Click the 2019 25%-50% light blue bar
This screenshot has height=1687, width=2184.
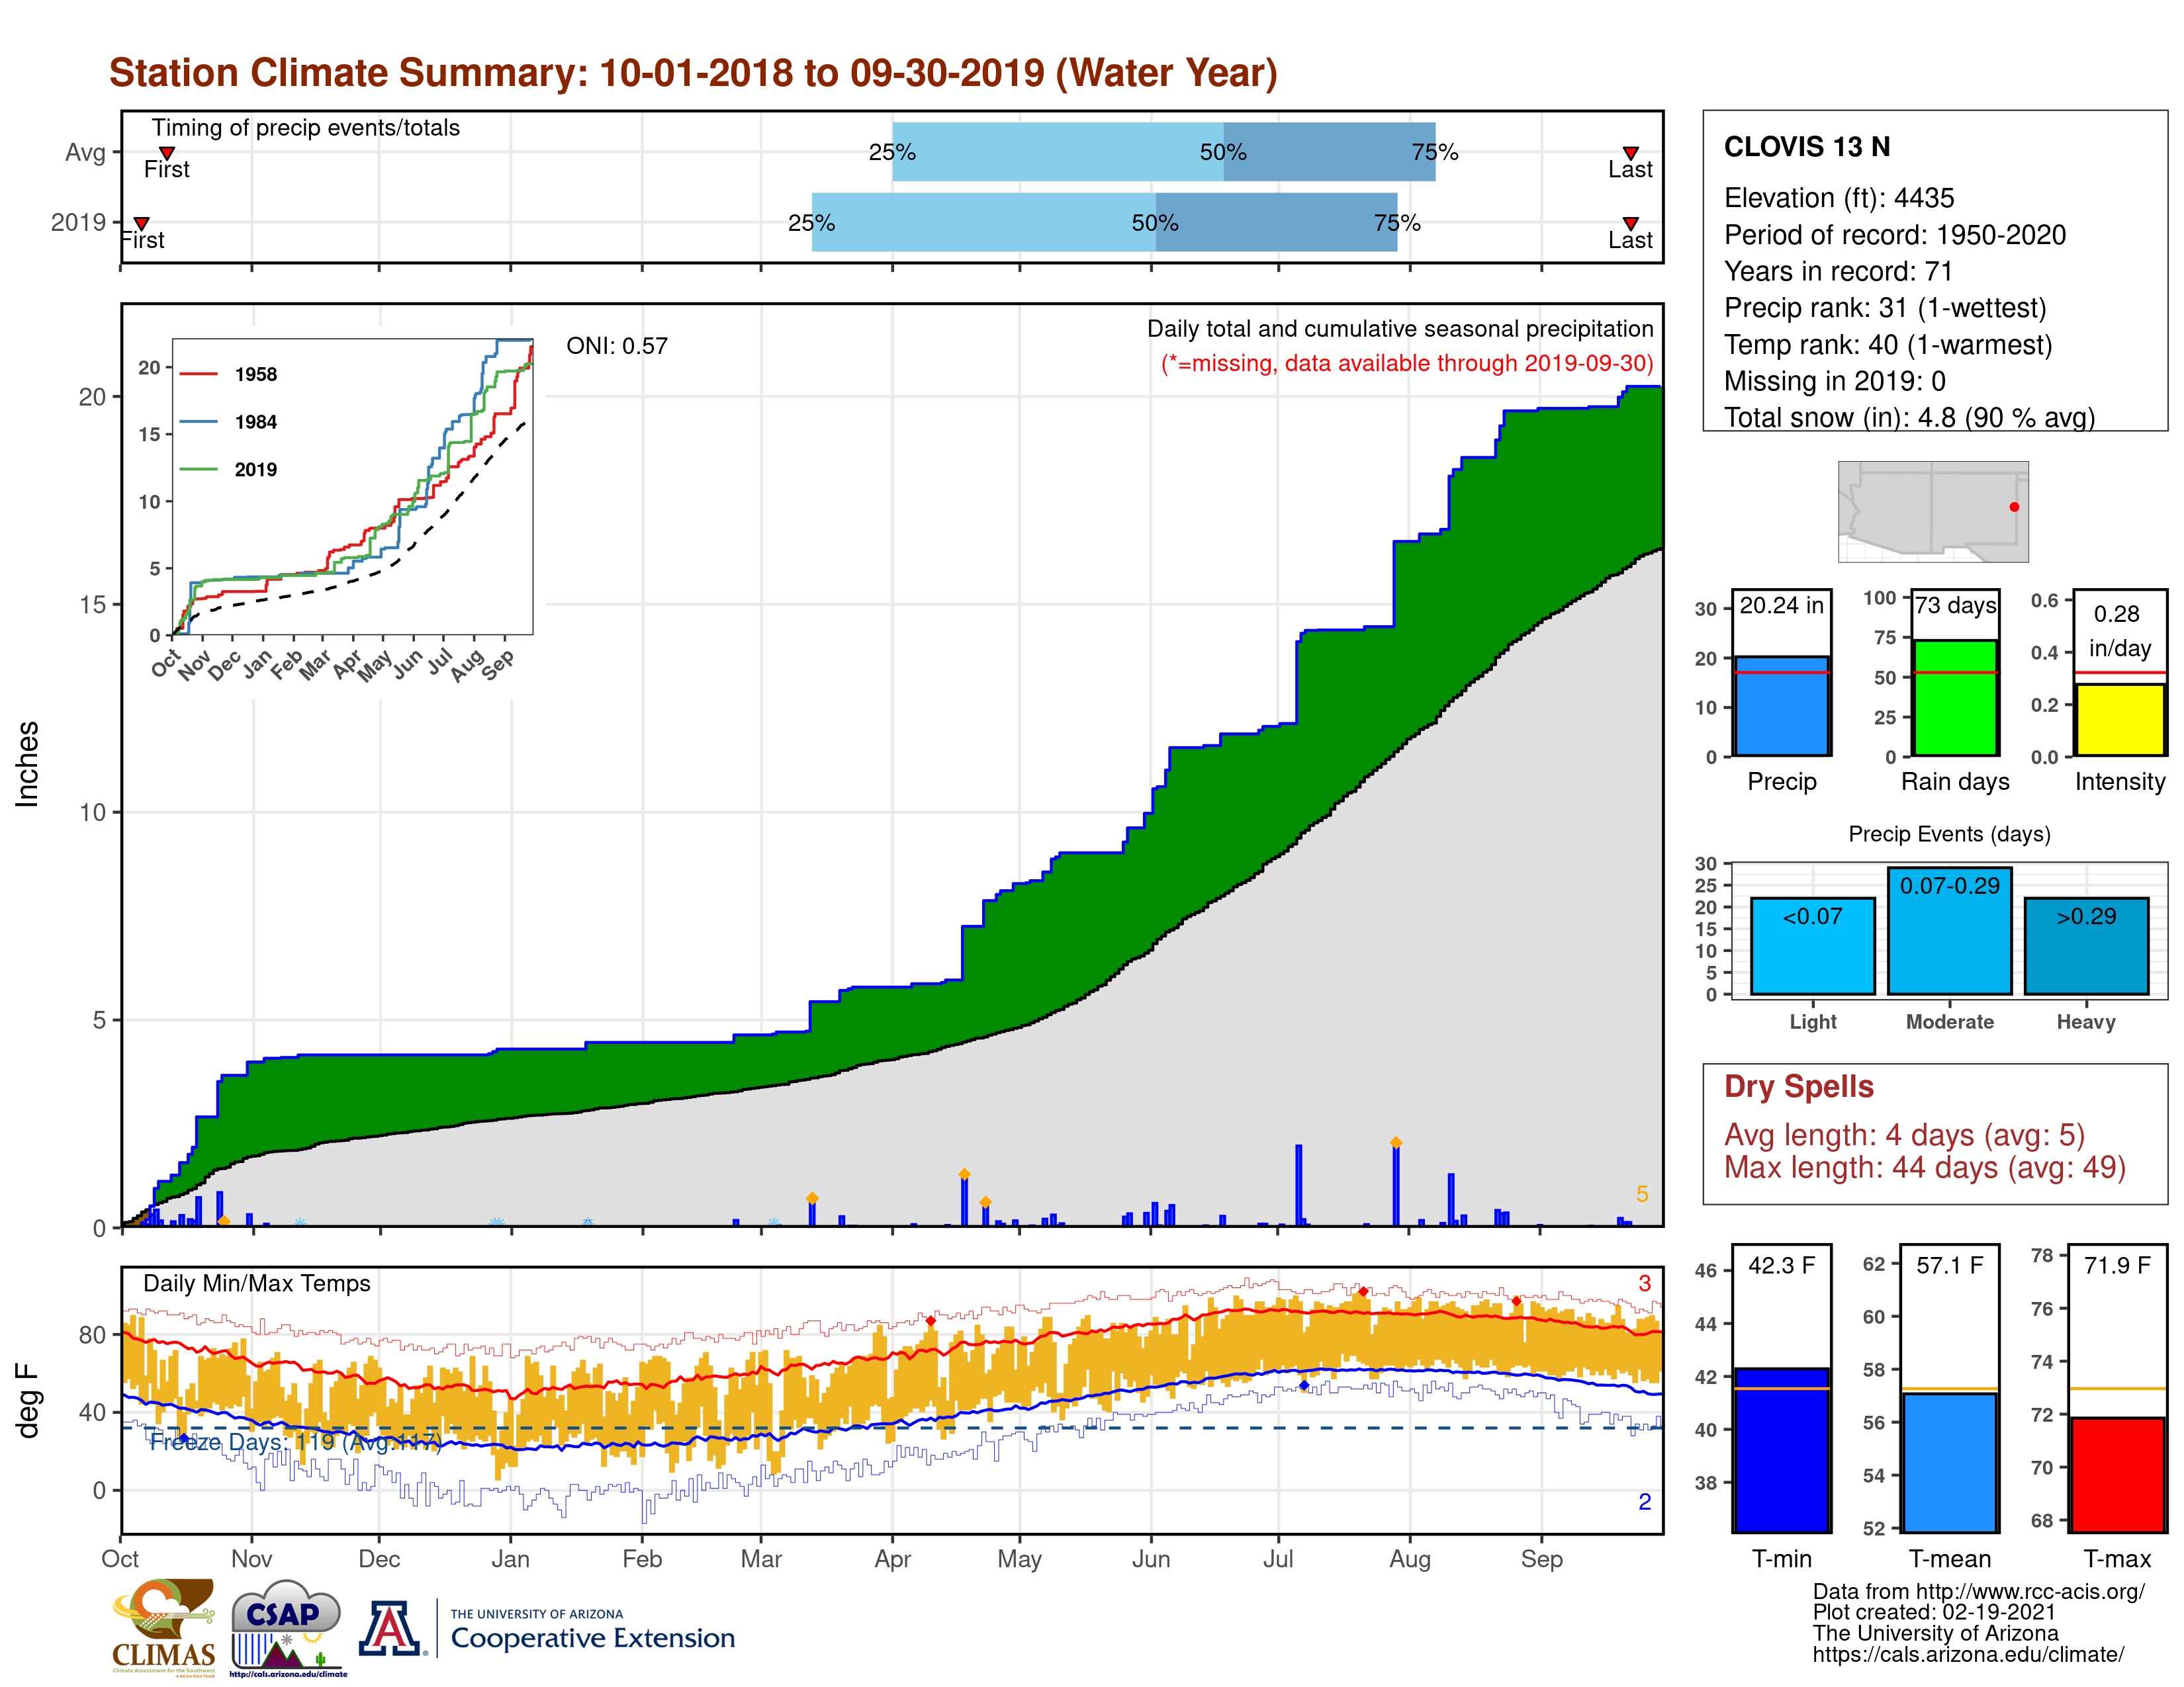[983, 222]
